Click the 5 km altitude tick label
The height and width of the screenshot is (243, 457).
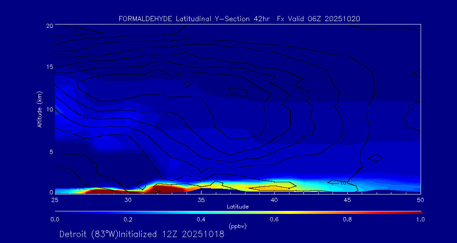pos(50,152)
